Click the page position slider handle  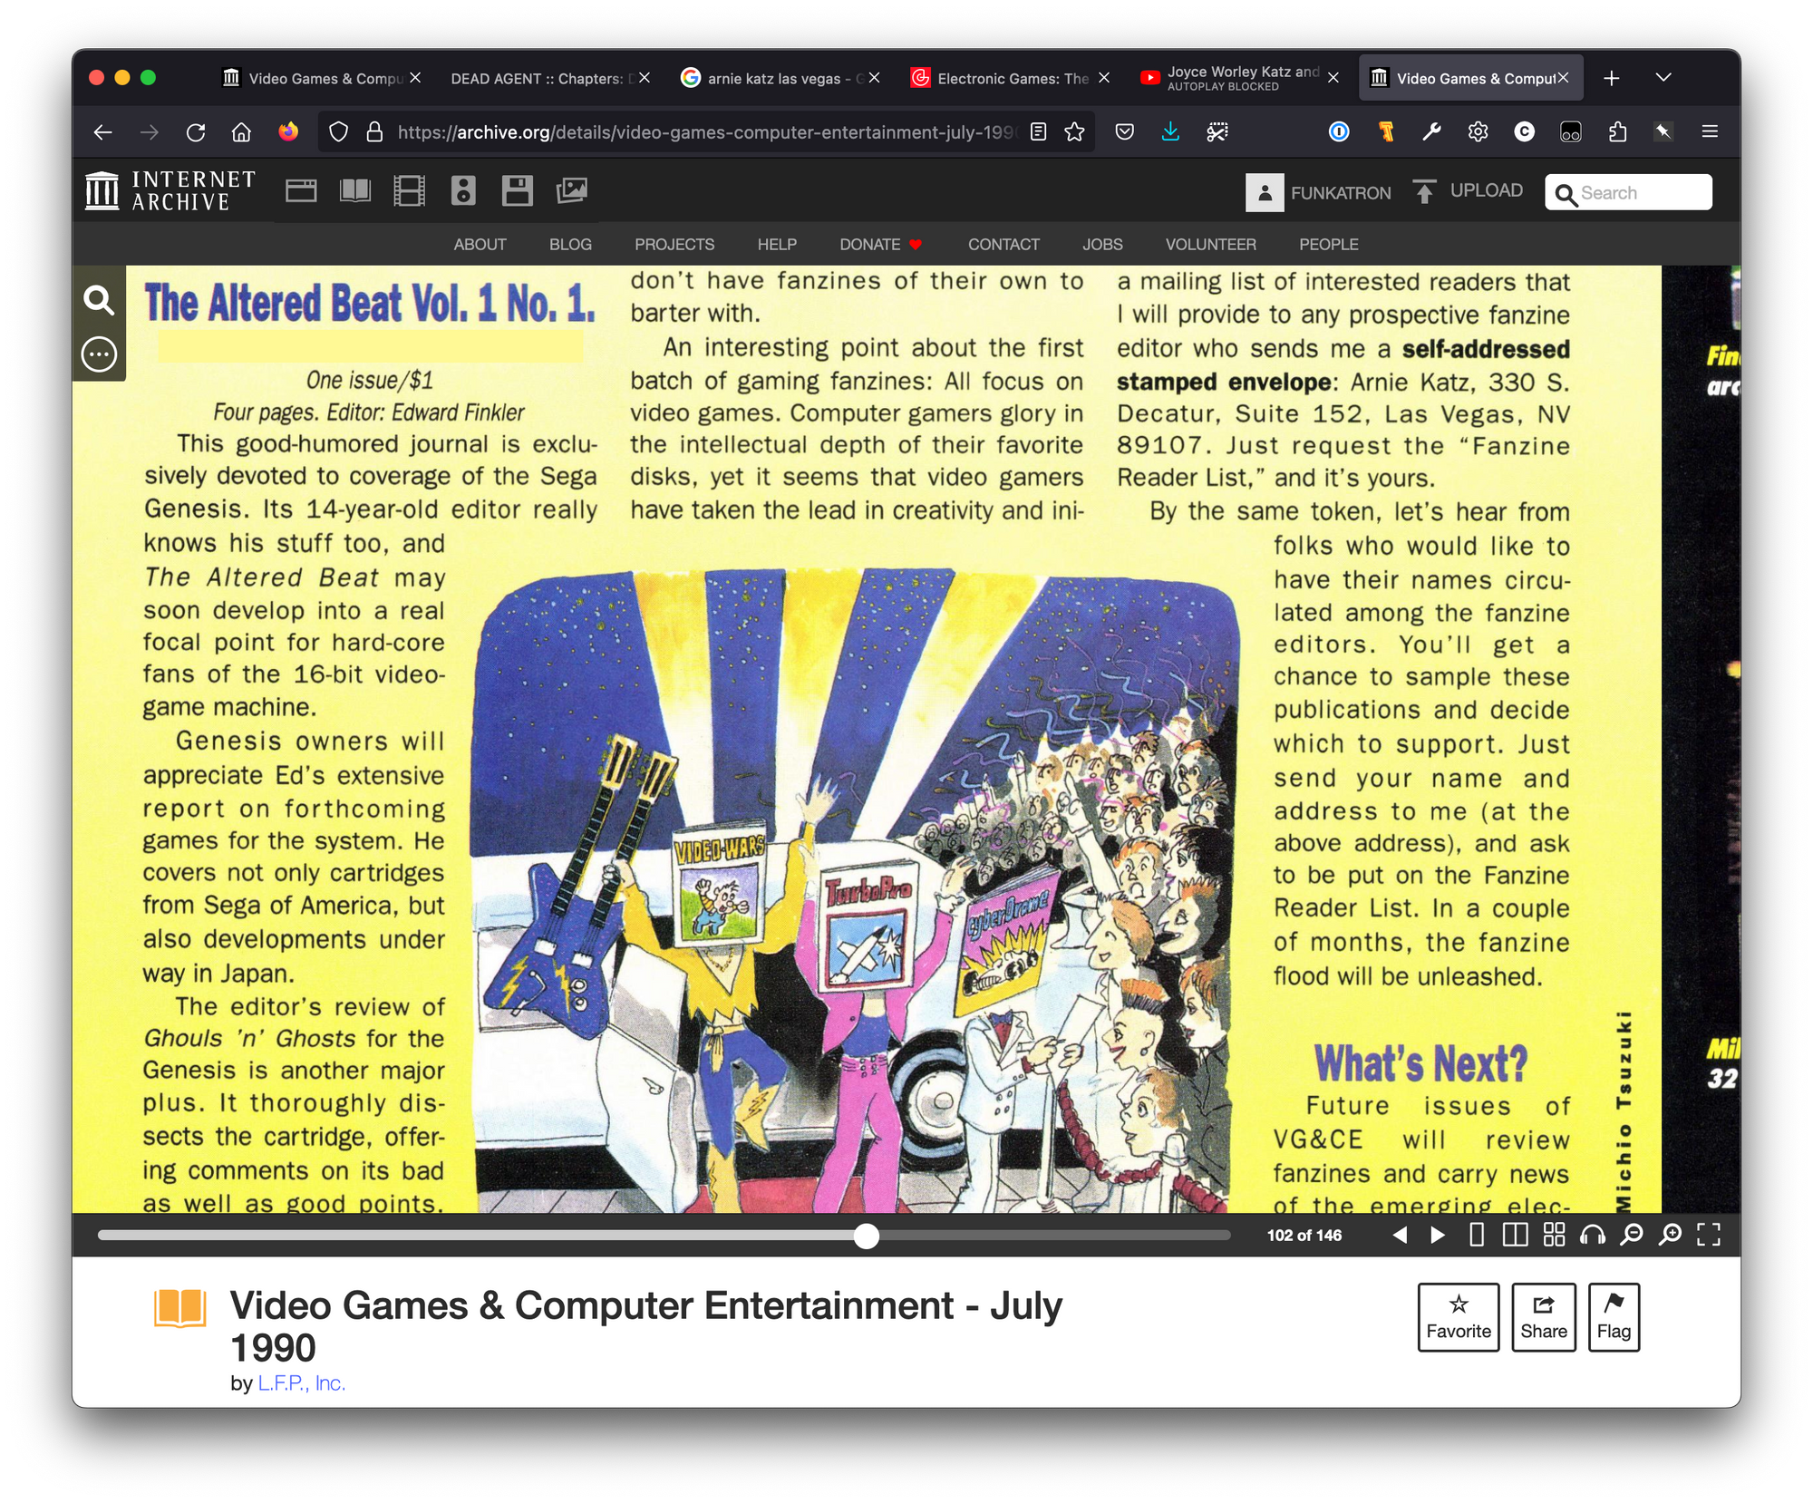(867, 1236)
